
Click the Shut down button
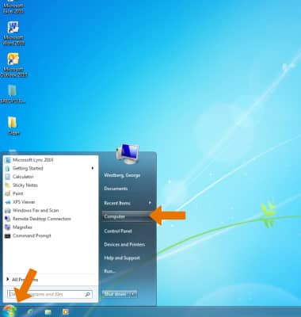click(x=116, y=294)
